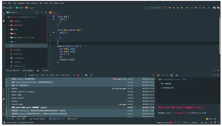Screen dimensions: 222x126
Task: Open the Branch: All filter
Action: (34, 75)
